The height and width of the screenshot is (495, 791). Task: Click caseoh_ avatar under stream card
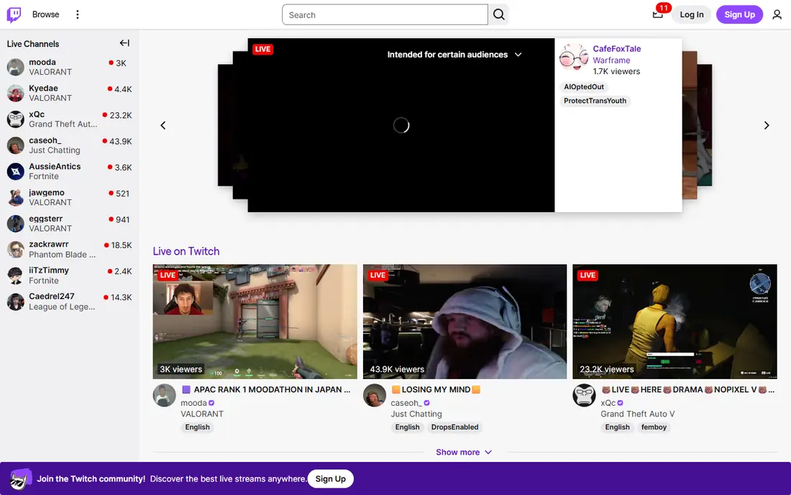[375, 396]
